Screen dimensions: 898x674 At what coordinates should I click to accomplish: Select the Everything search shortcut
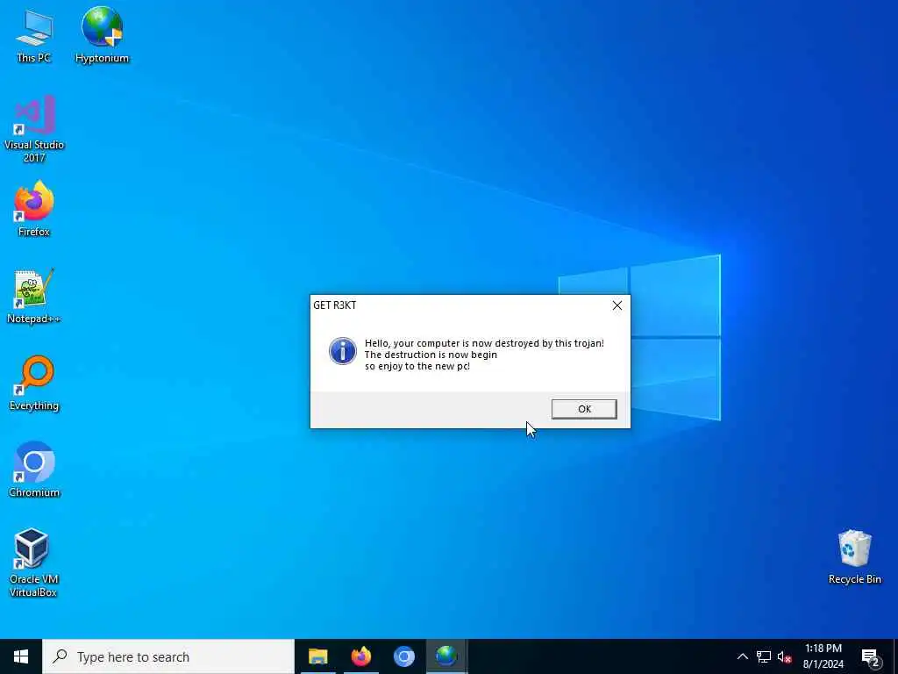(x=34, y=384)
